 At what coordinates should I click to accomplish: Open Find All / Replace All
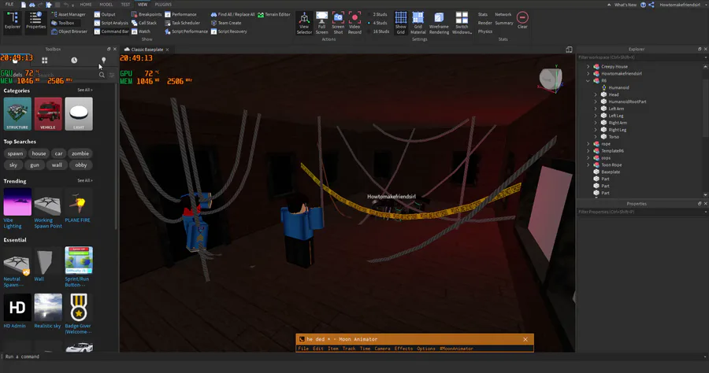[232, 14]
